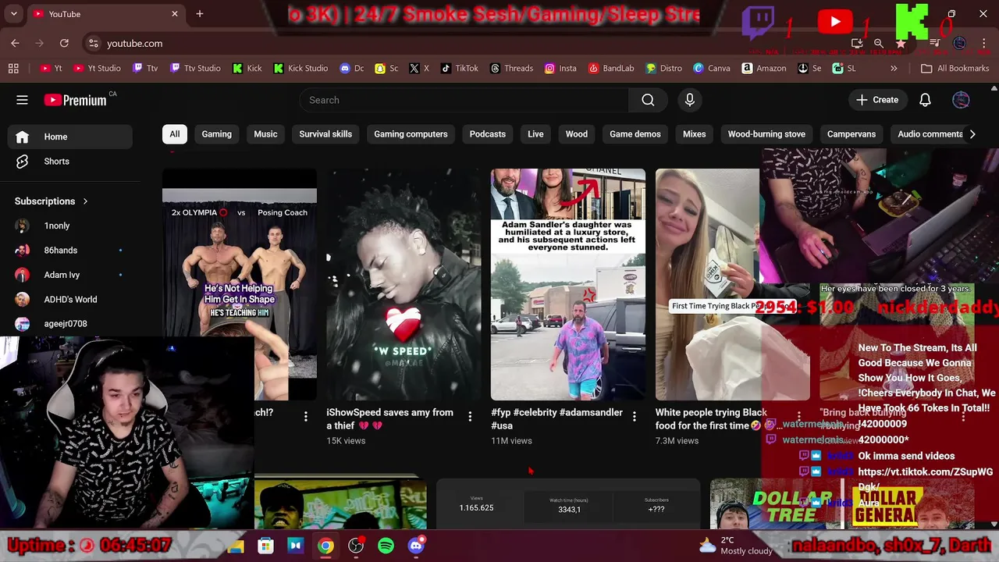Click the search magnifier button

click(x=648, y=100)
